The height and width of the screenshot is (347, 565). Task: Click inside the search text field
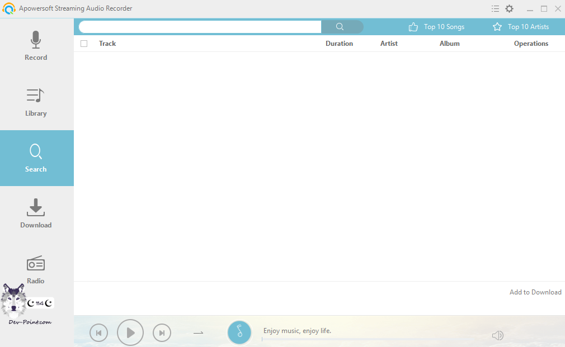(200, 27)
